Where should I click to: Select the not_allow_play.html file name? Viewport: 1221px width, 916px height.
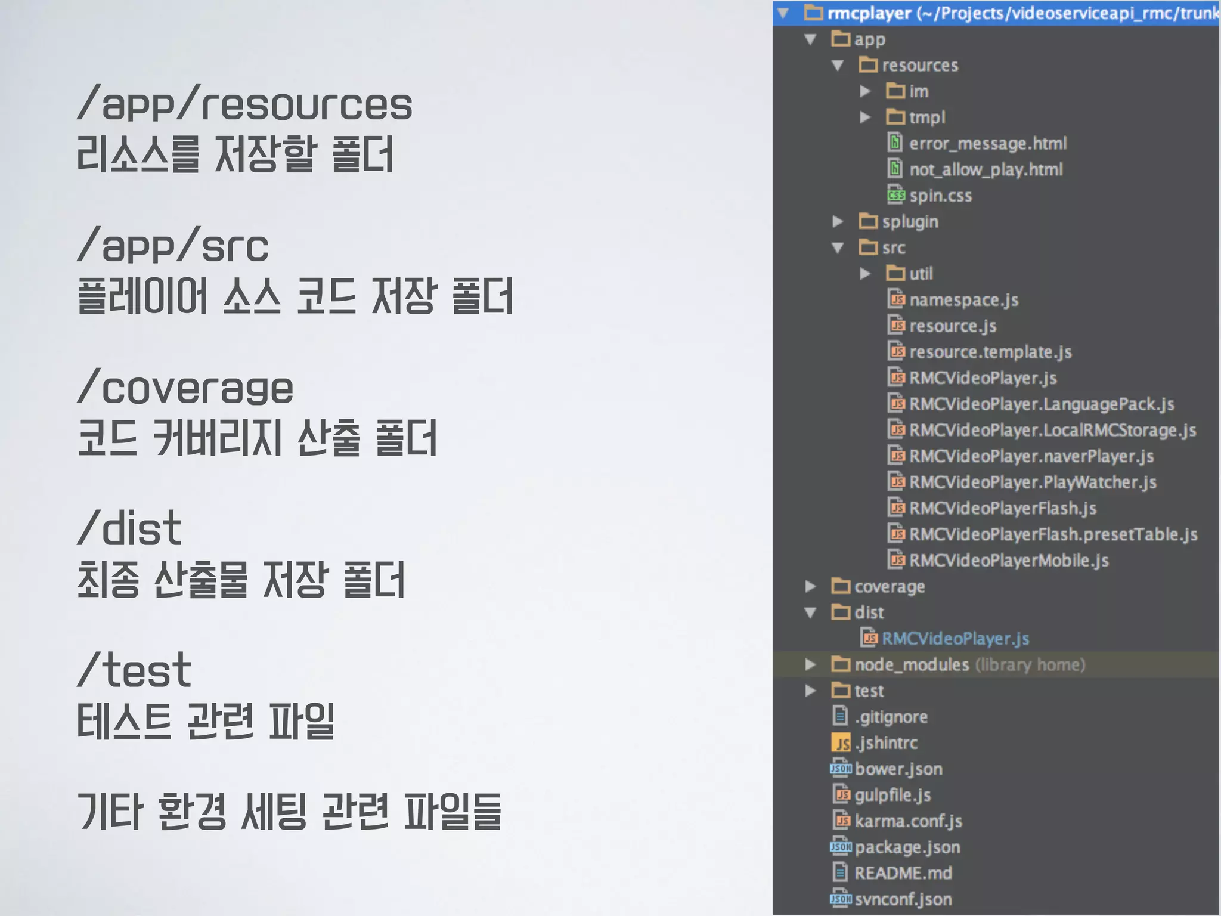point(986,170)
